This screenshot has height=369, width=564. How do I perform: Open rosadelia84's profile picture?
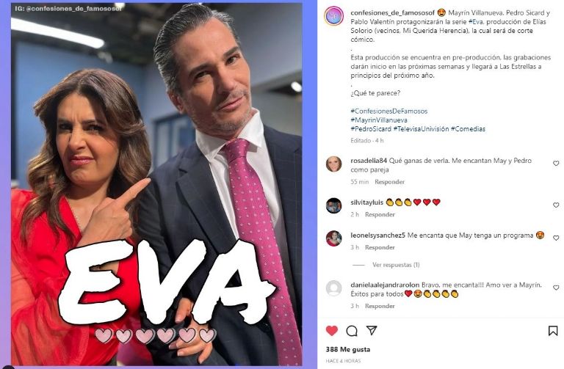(334, 164)
